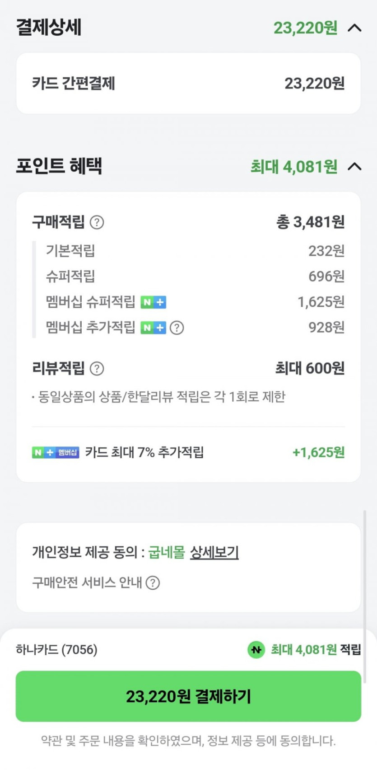Open 상세보기 for 개인정보 제공 동의
This screenshot has height=770, width=377.
(214, 552)
